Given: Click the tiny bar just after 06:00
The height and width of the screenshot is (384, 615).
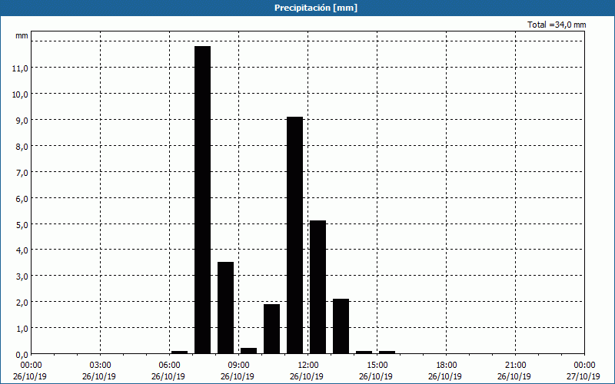Looking at the screenshot, I should click(180, 353).
